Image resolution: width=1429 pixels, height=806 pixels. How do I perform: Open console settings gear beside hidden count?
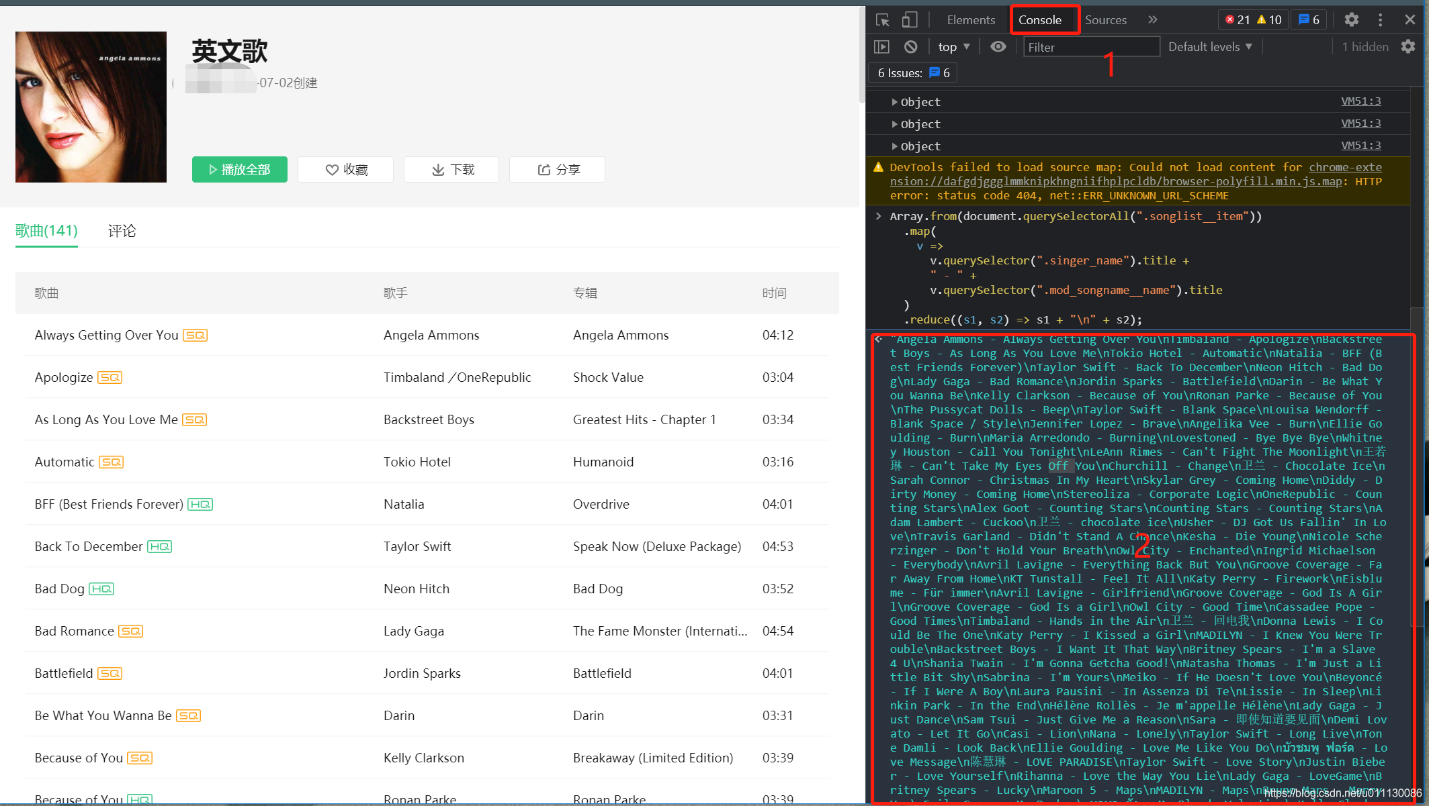pos(1408,47)
